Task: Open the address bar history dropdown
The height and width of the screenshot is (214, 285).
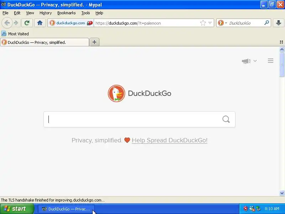Action: click(210, 23)
